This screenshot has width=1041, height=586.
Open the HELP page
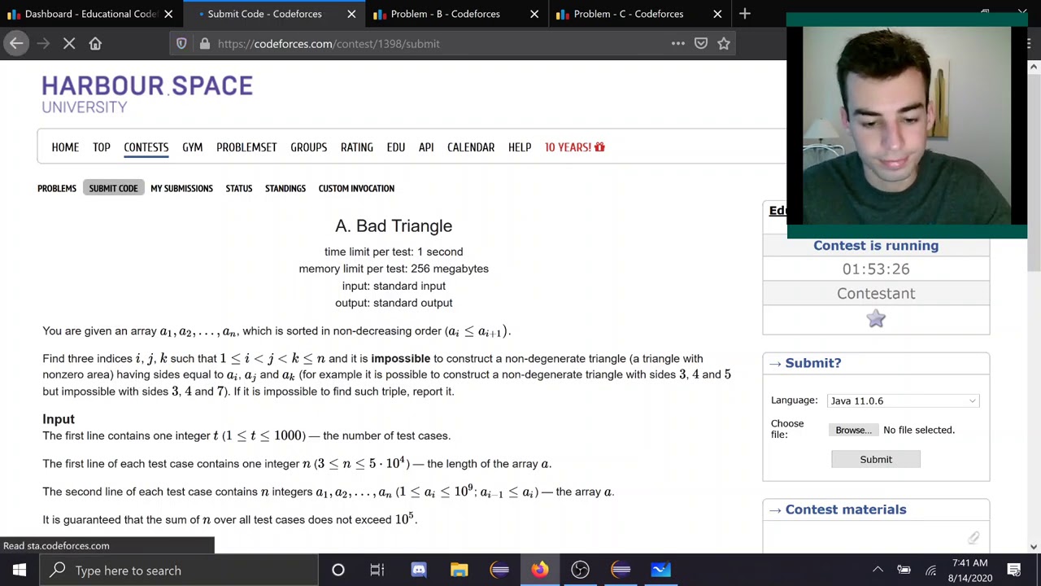tap(520, 147)
